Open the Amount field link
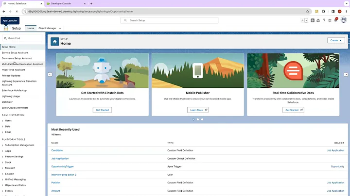The width and height of the screenshot is (350, 196). click(55, 191)
